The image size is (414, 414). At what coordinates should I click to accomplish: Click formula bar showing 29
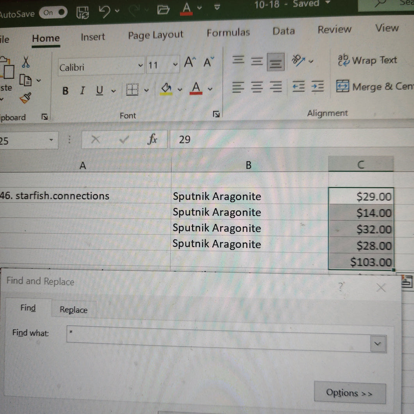pos(292,138)
